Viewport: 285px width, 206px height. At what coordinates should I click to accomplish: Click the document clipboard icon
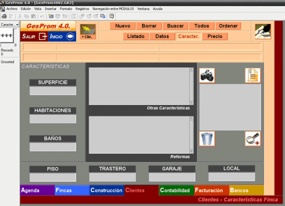pyautogui.click(x=253, y=76)
